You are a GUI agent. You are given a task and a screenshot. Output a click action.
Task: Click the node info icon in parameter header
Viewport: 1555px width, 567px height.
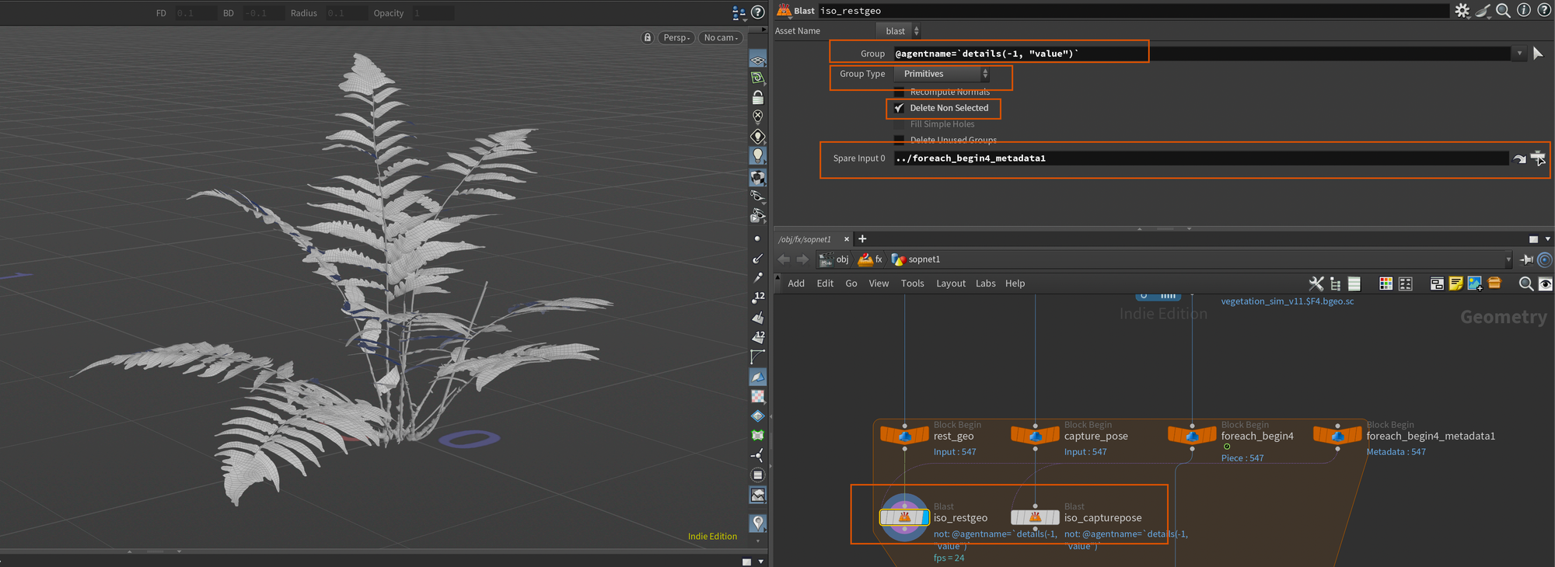pyautogui.click(x=1524, y=11)
